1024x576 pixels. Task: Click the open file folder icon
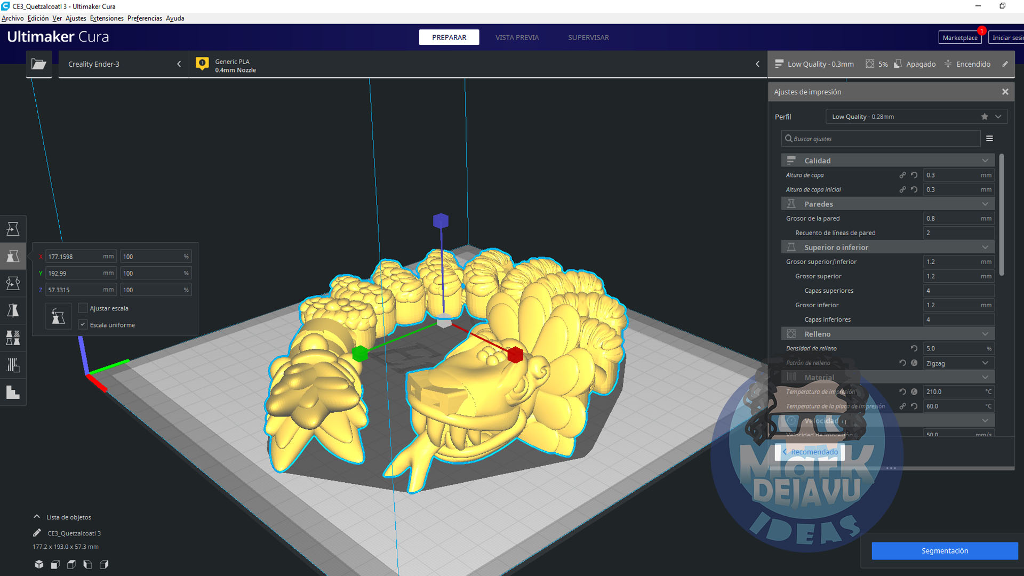pos(39,64)
